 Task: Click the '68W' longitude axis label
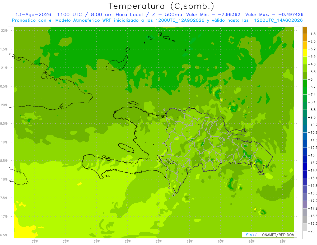(x=282, y=242)
